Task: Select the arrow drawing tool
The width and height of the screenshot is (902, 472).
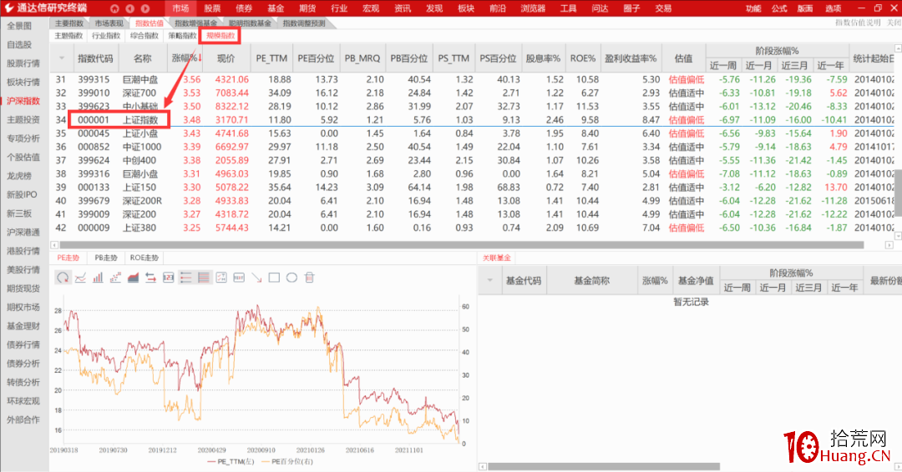Action: pos(256,278)
